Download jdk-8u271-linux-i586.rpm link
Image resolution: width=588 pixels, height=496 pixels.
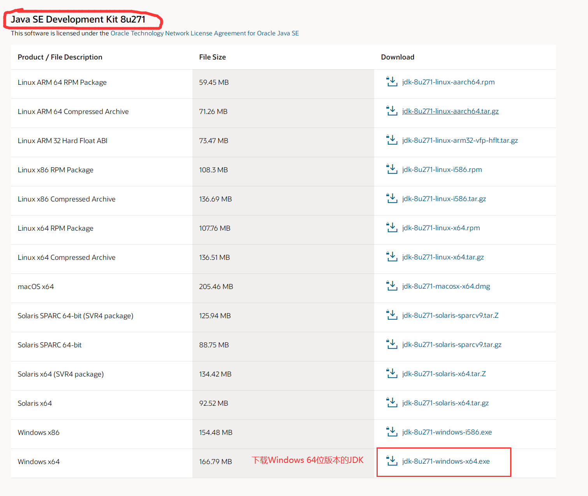442,170
